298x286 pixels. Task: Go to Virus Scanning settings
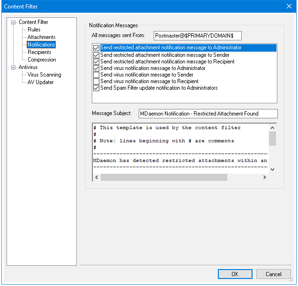point(44,75)
